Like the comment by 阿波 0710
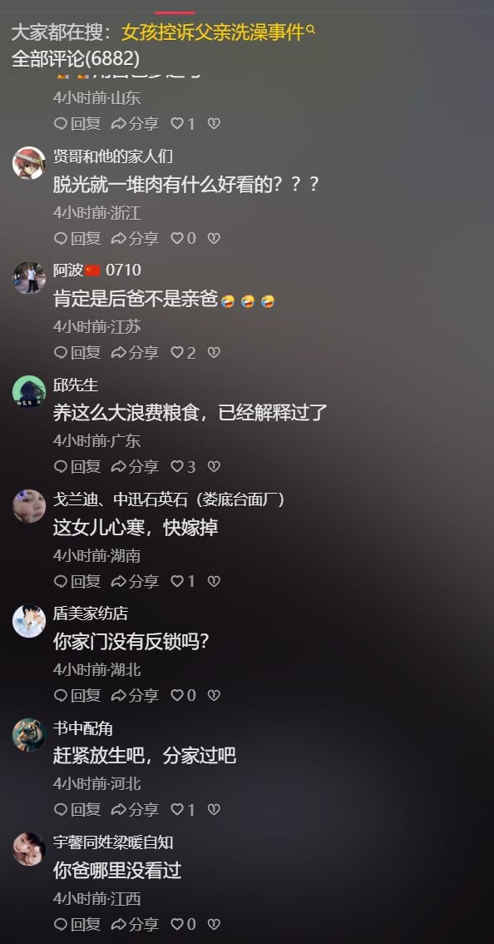The height and width of the screenshot is (944, 494). point(183,353)
